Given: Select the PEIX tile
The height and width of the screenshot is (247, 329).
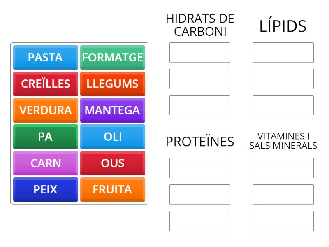Looking at the screenshot, I should click(45, 189).
